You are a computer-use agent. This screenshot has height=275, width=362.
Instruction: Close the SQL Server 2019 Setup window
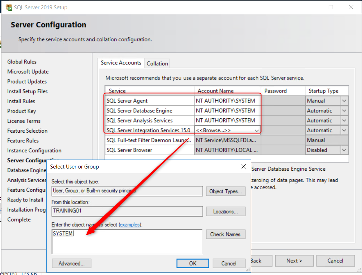(351, 8)
